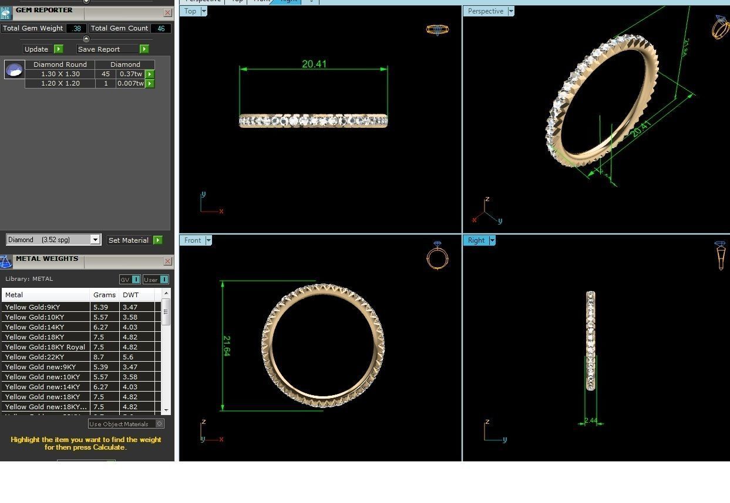Image resolution: width=730 pixels, height=503 pixels.
Task: Click the Metal column header
Action: click(46, 295)
